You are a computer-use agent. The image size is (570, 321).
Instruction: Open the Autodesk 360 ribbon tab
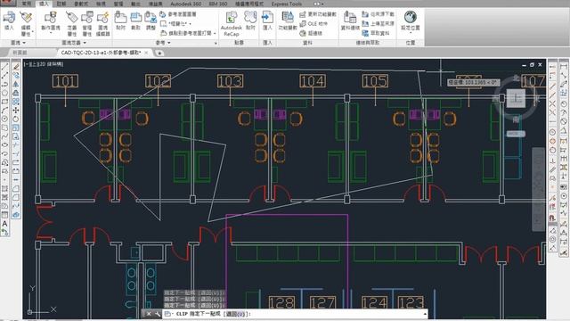186,4
